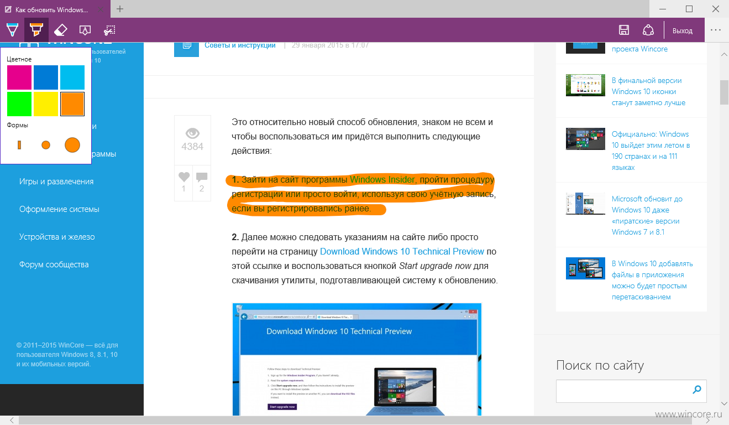Select the Eraser tool
Screen dimensions: 729x425
click(x=61, y=30)
